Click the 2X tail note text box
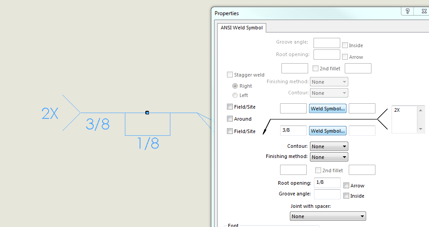 click(x=404, y=119)
